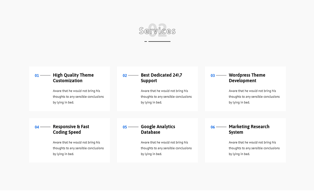Select description under Google Analytics Database

pos(166,148)
